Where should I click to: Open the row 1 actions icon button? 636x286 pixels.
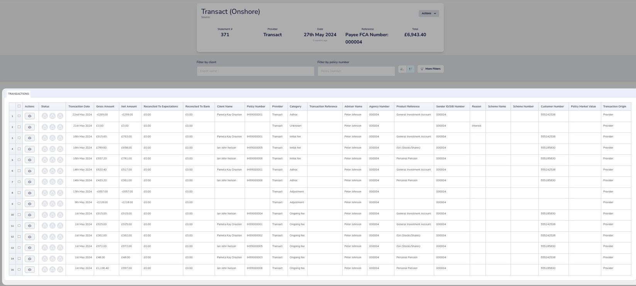click(30, 116)
